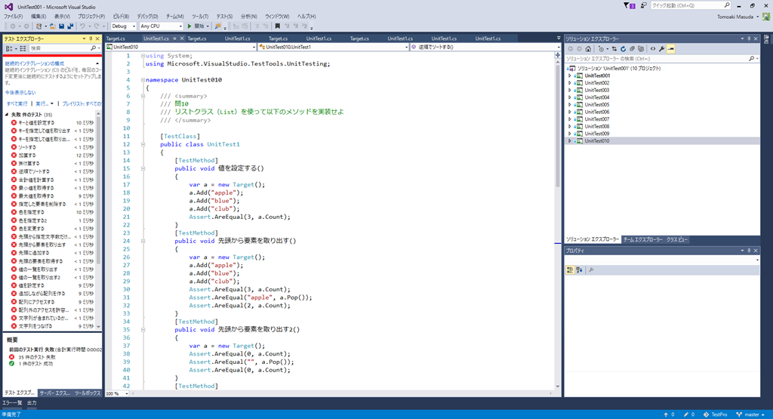Click the Home icon in Solution Explorer
The height and width of the screenshot is (419, 773).
589,48
